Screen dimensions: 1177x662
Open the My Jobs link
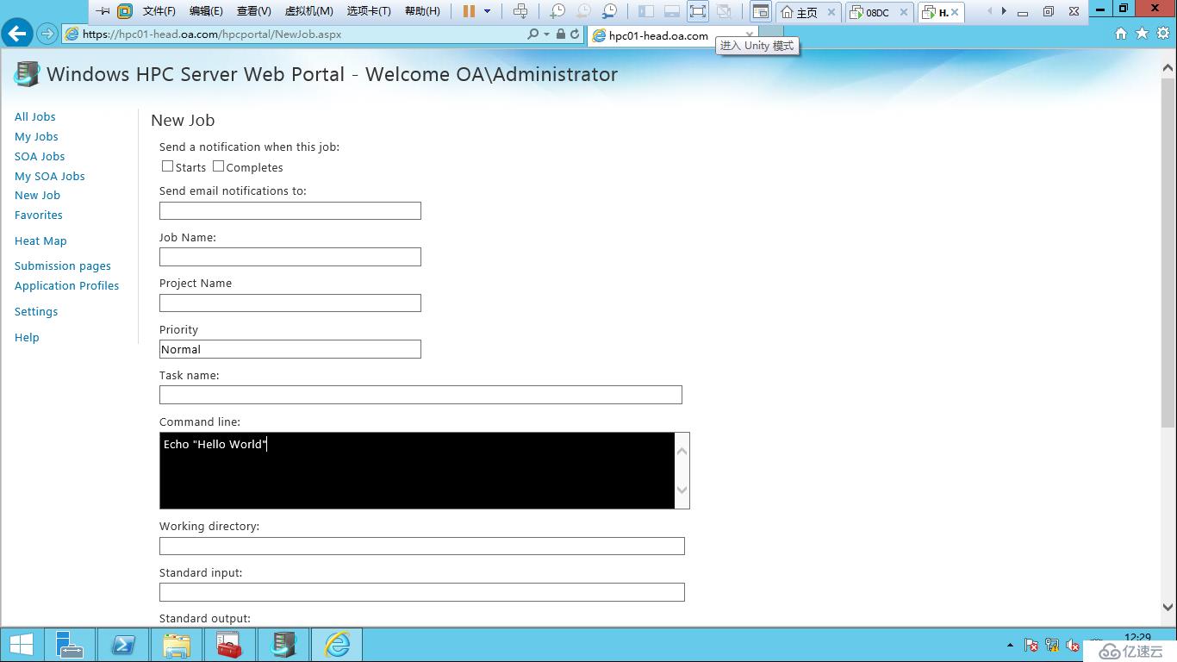pos(36,136)
